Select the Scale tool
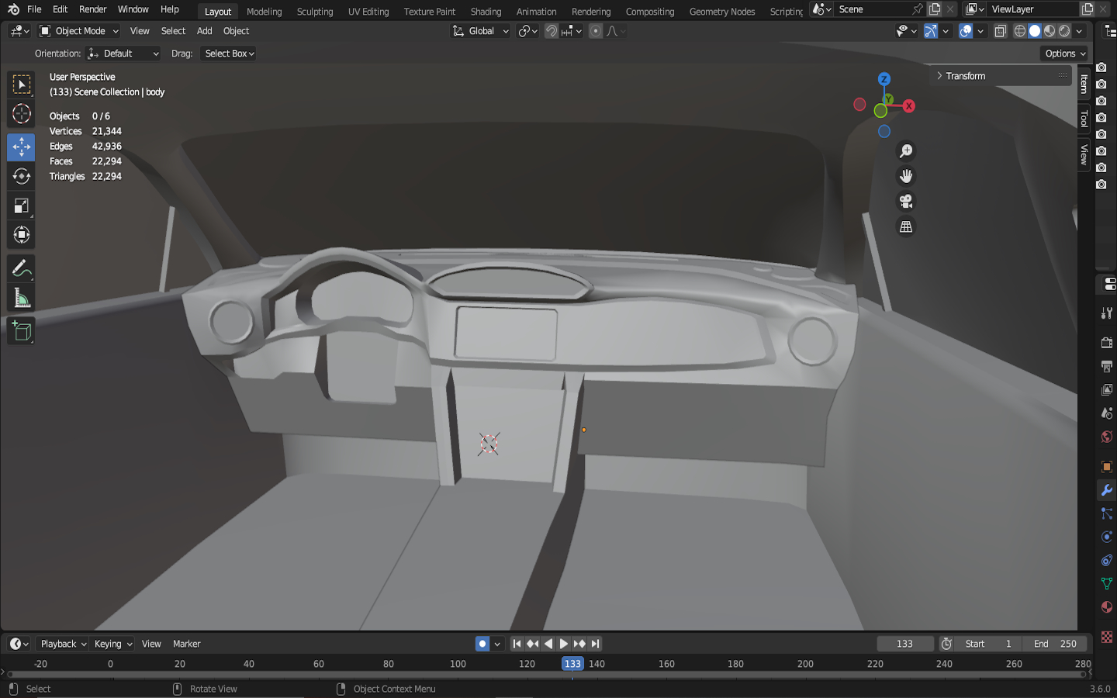 21,206
